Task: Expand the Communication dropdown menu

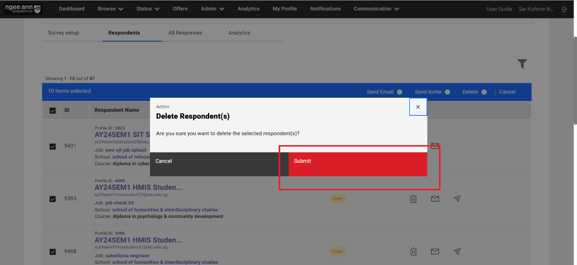Action: 376,9
